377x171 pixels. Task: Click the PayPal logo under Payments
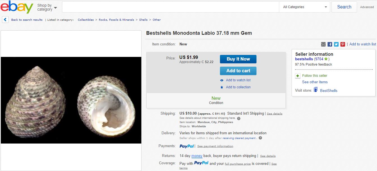[186, 146]
